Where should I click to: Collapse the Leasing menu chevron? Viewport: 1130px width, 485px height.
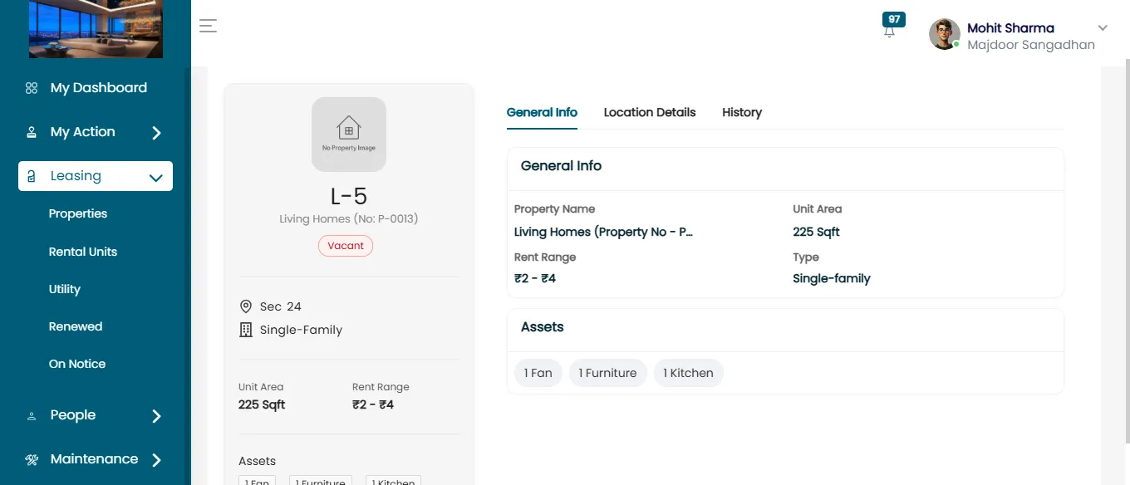point(155,177)
